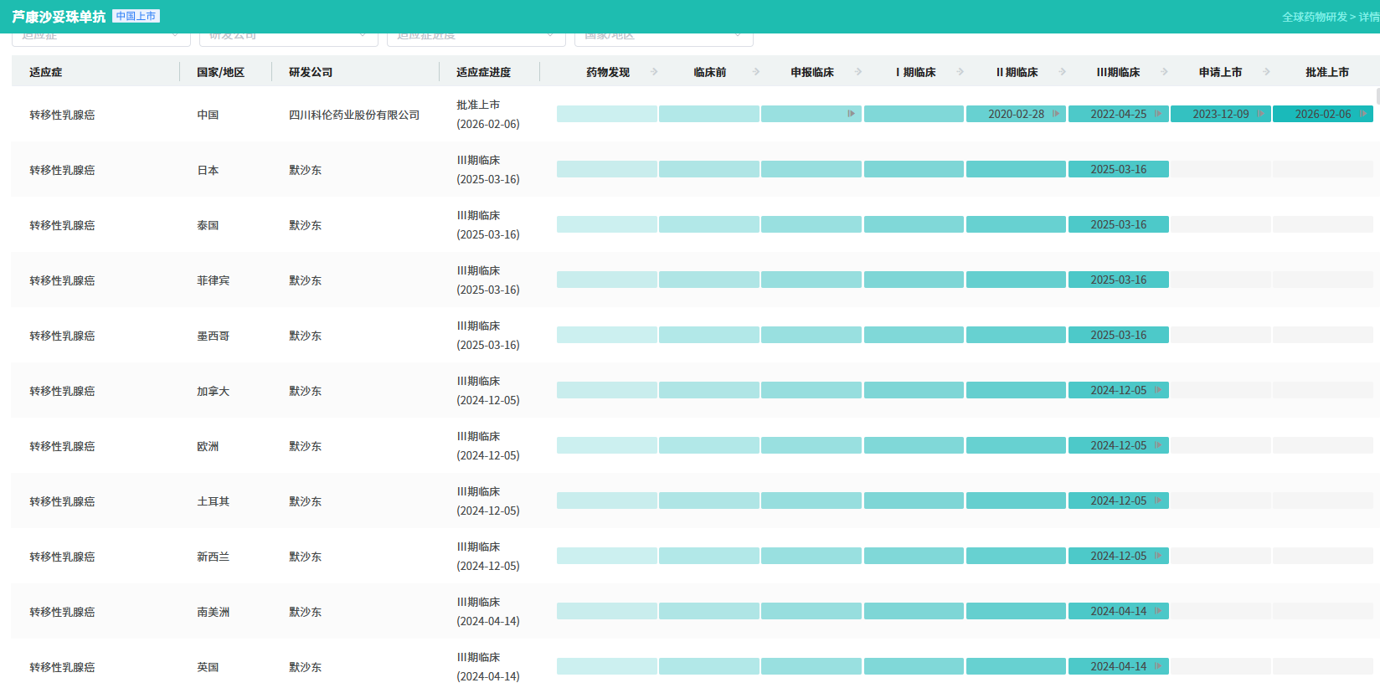Open detail icon in 加拿大 row's III期临床 bar
This screenshot has width=1380, height=693.
(1158, 390)
